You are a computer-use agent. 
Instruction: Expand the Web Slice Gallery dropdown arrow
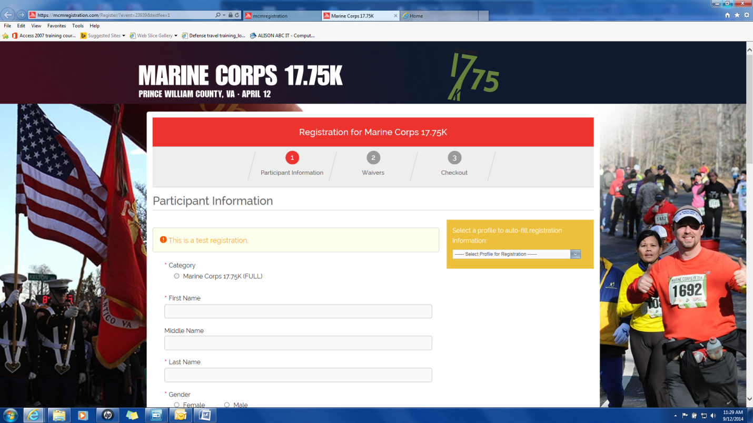coord(176,36)
